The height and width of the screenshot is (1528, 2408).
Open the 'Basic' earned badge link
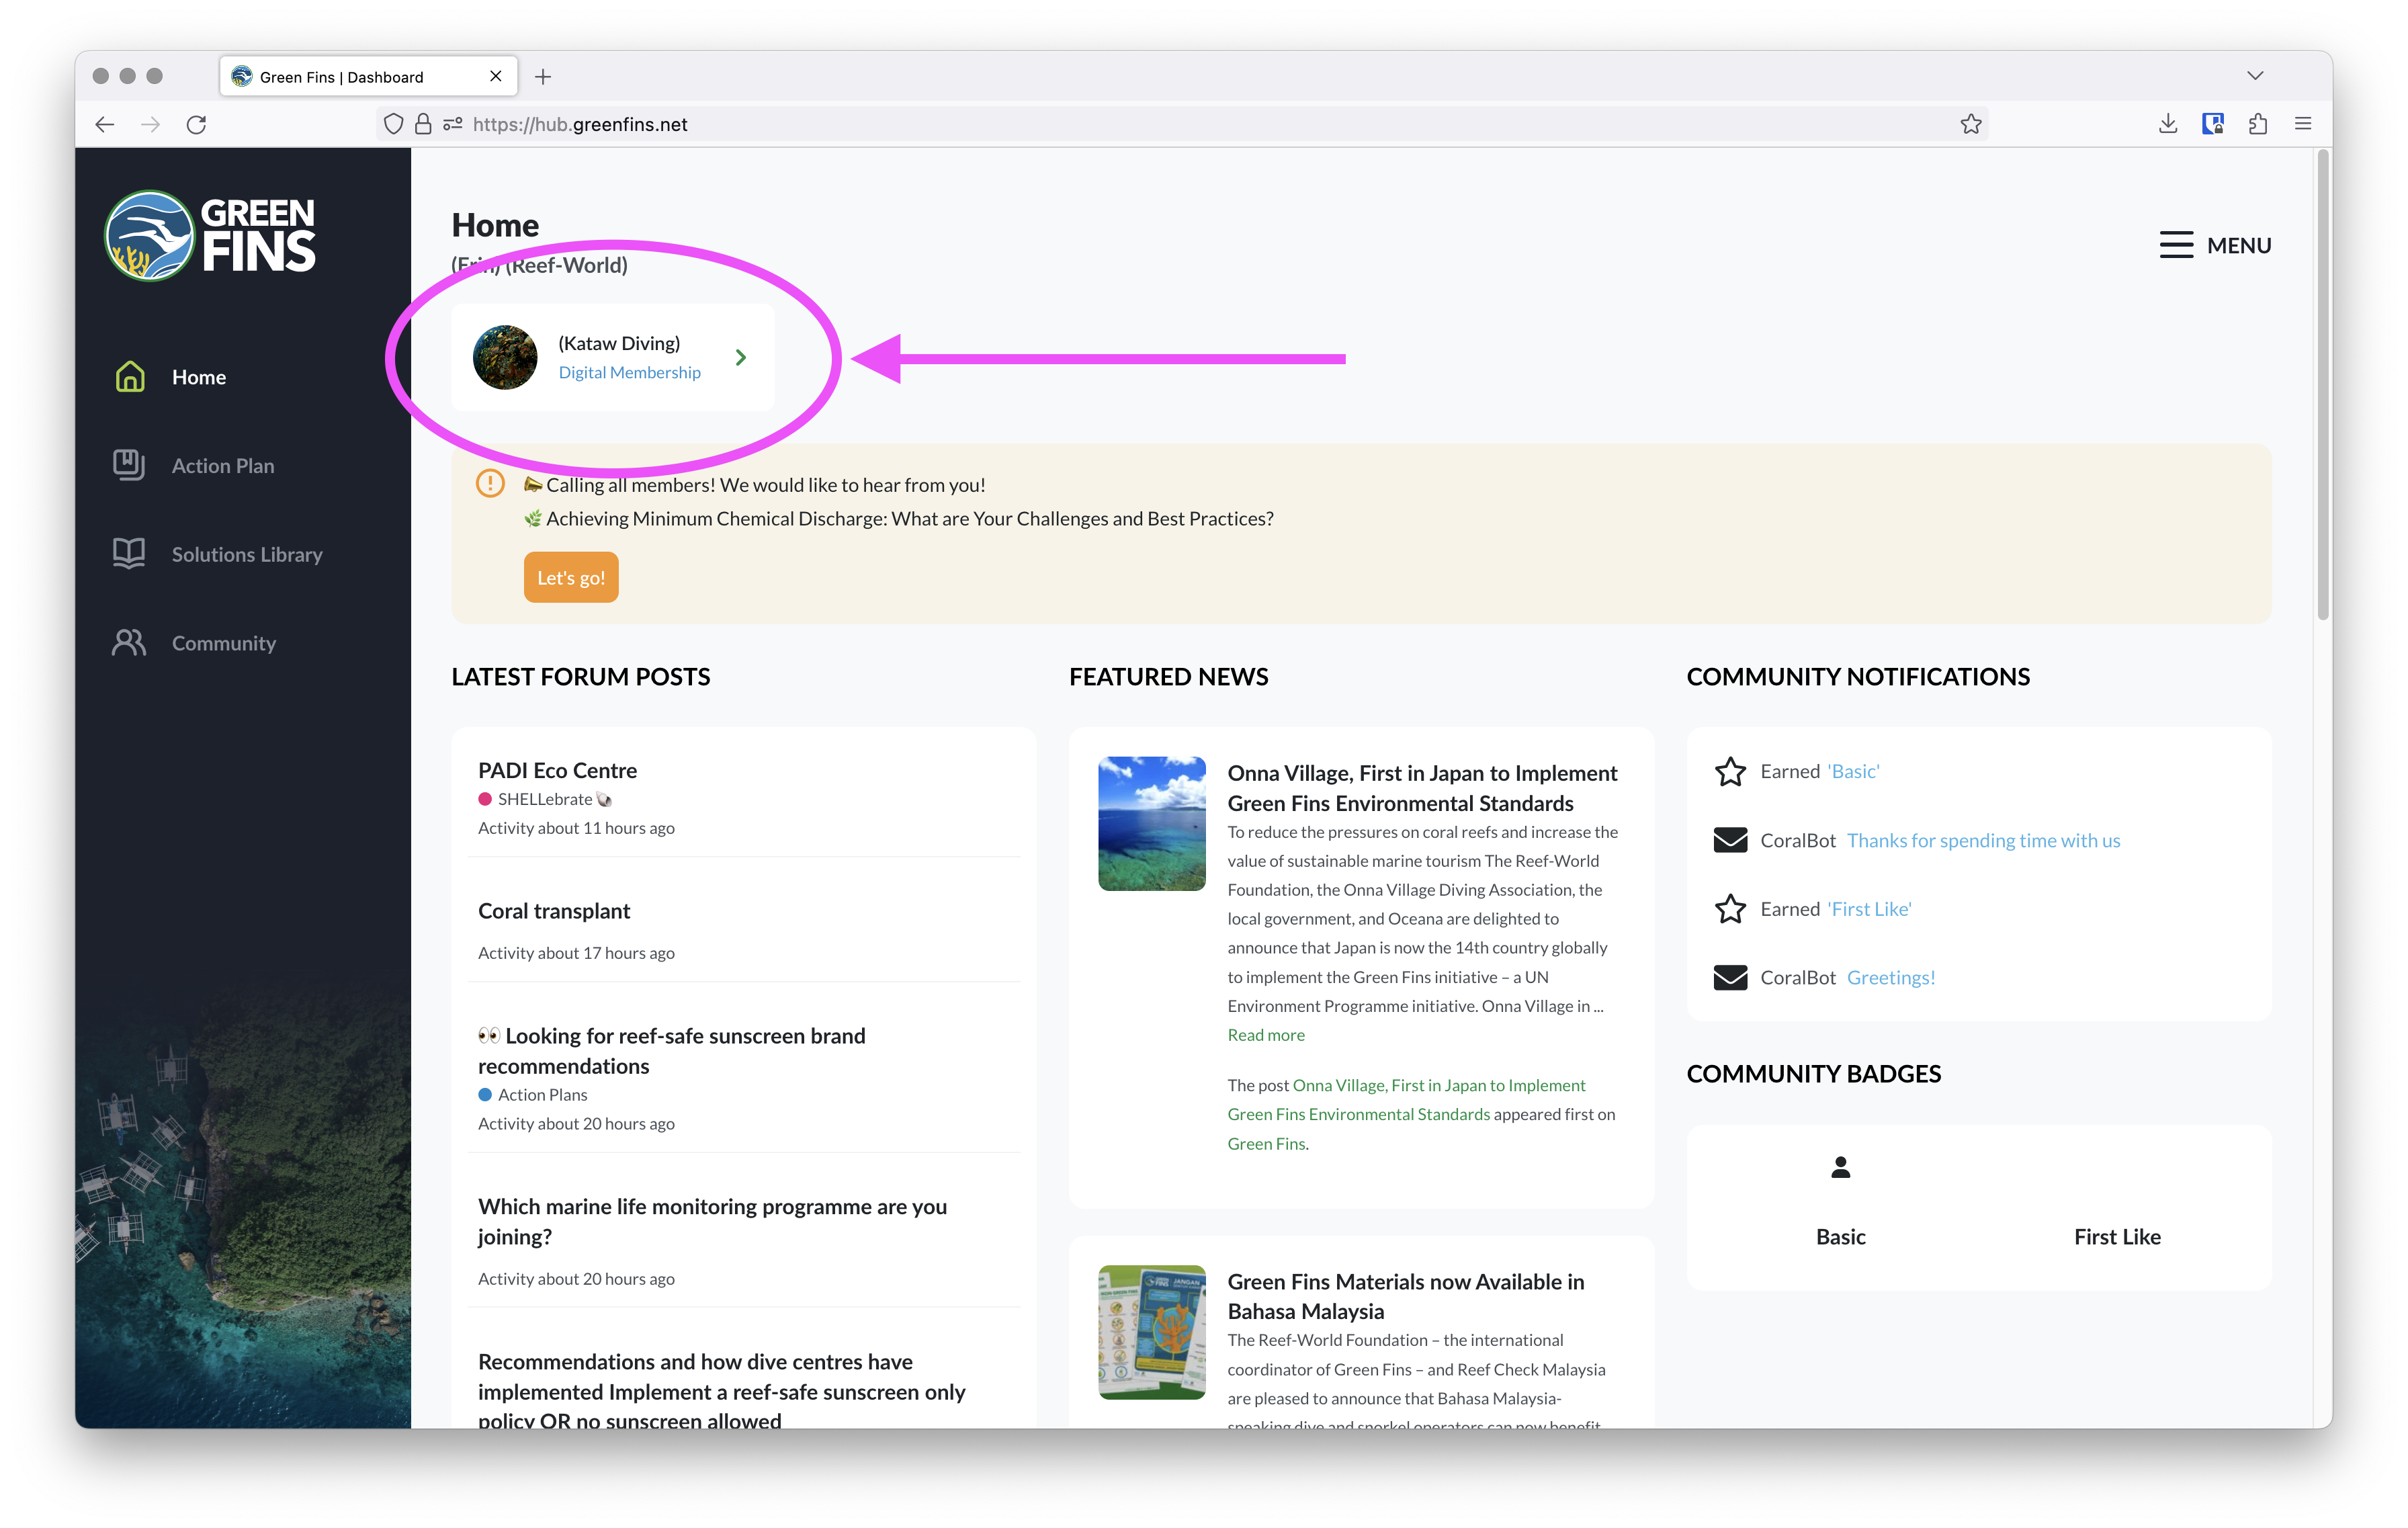(x=1854, y=771)
